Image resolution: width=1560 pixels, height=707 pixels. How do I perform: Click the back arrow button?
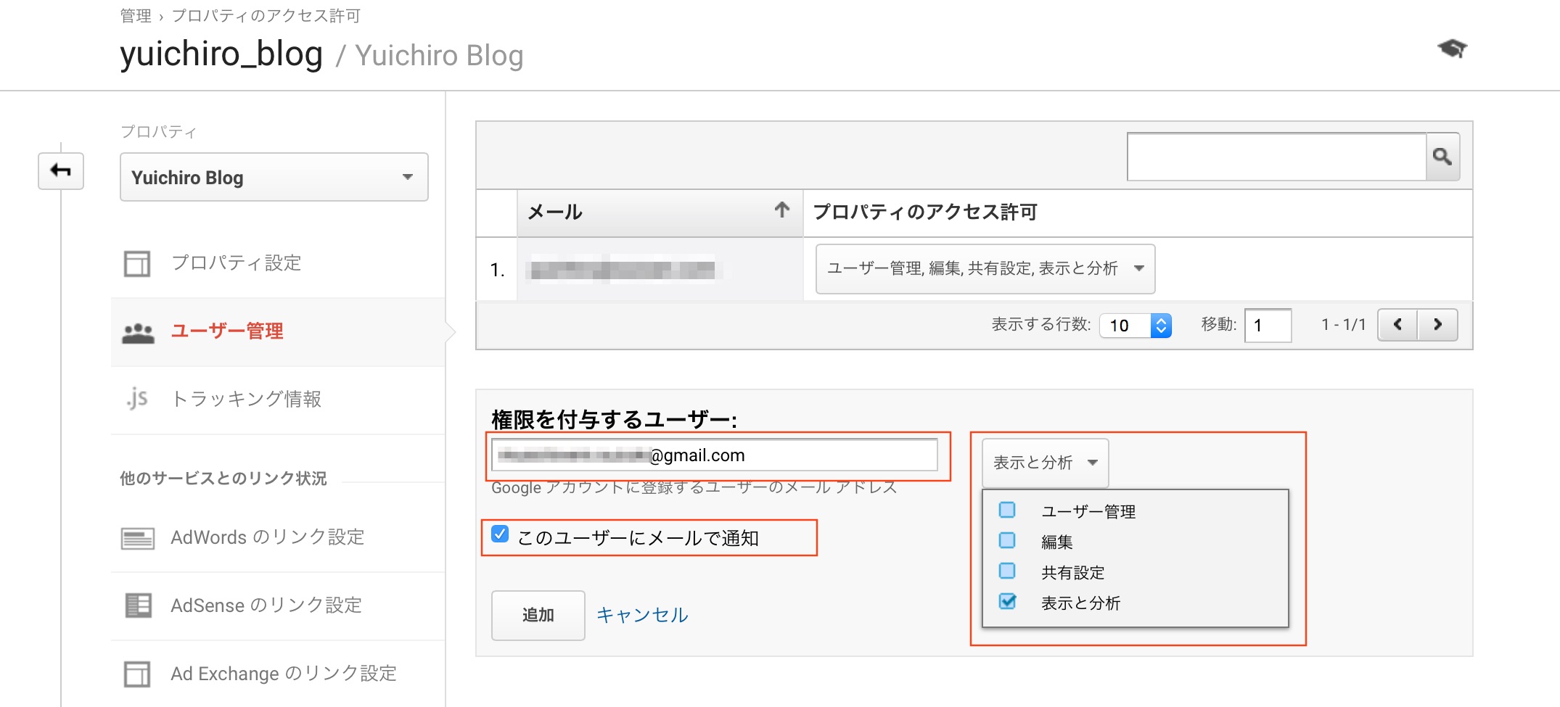click(x=61, y=171)
